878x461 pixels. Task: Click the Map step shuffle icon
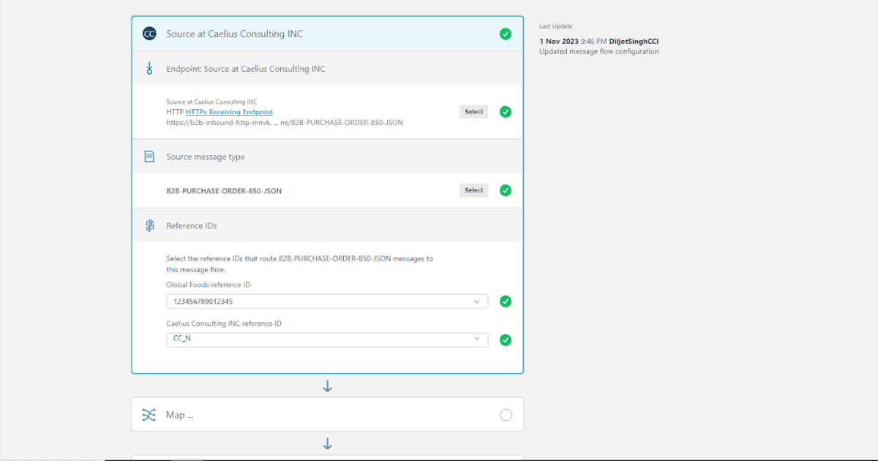click(x=149, y=415)
